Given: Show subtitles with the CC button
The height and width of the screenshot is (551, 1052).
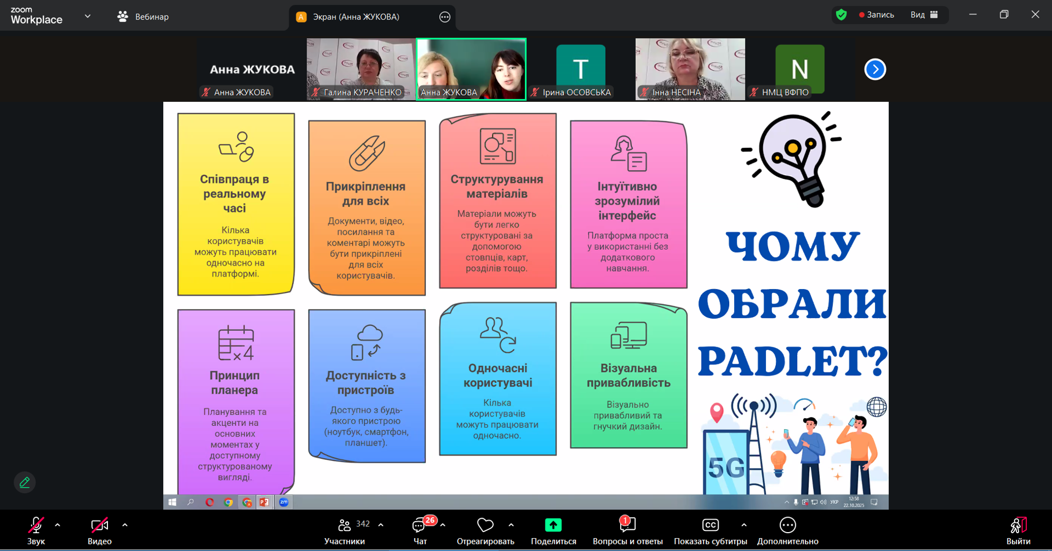Looking at the screenshot, I should pos(710,525).
